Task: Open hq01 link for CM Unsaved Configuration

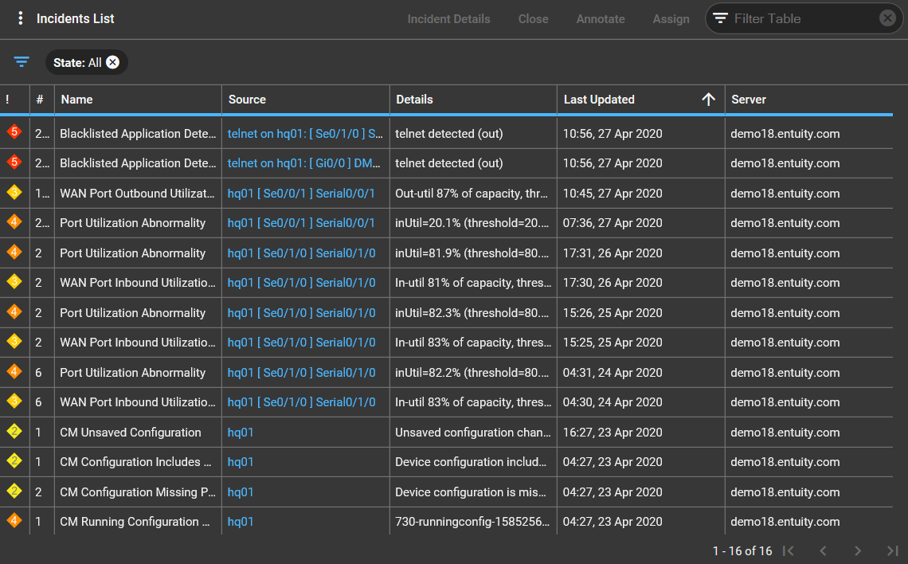Action: pyautogui.click(x=241, y=433)
